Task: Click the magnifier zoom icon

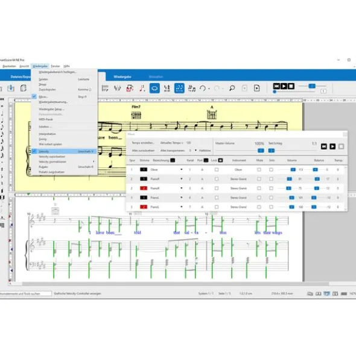Action: 232,88
